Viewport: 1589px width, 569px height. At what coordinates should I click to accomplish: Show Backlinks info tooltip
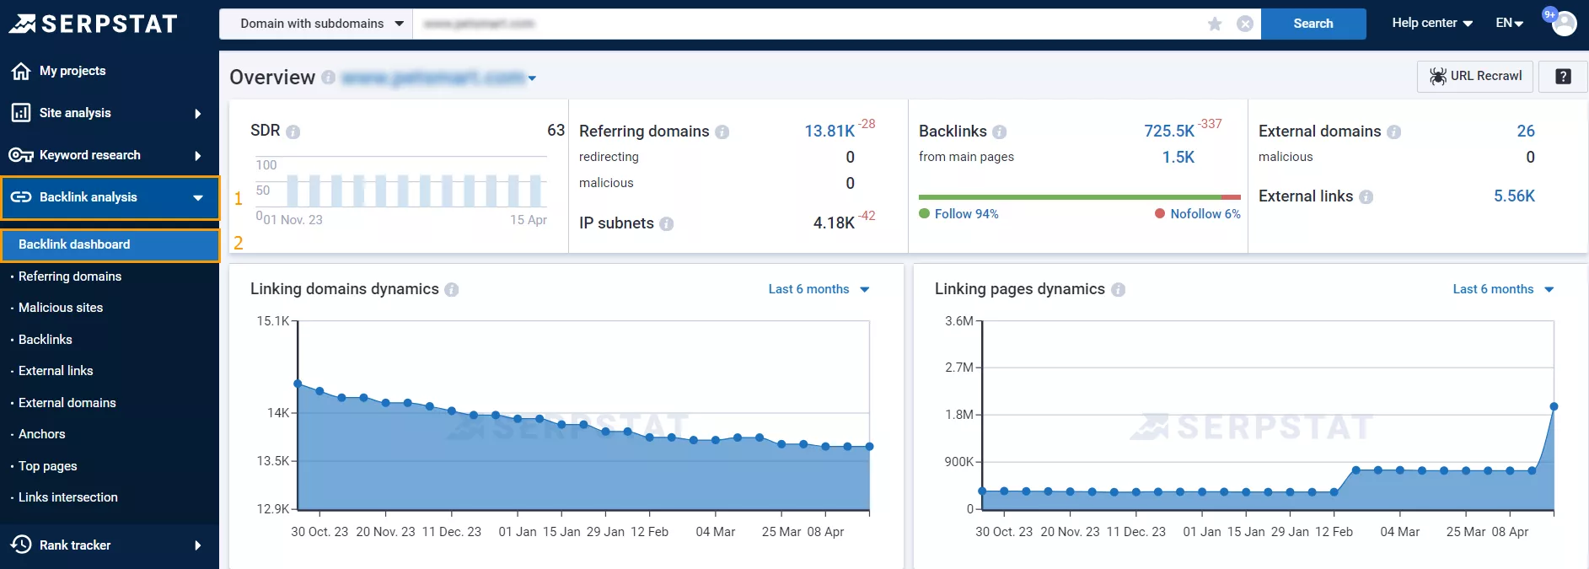tap(1000, 132)
